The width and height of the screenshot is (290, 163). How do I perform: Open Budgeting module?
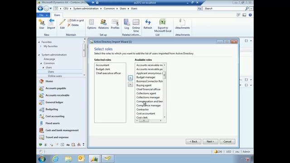pyautogui.click(x=52, y=109)
